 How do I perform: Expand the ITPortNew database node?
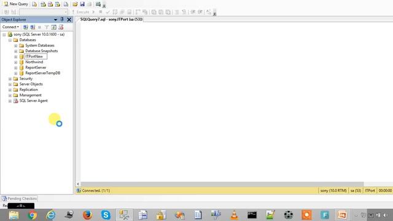click(x=15, y=56)
